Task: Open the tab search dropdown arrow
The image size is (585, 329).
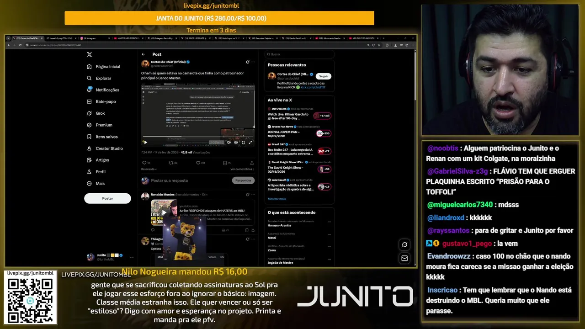Action: [x=8, y=38]
